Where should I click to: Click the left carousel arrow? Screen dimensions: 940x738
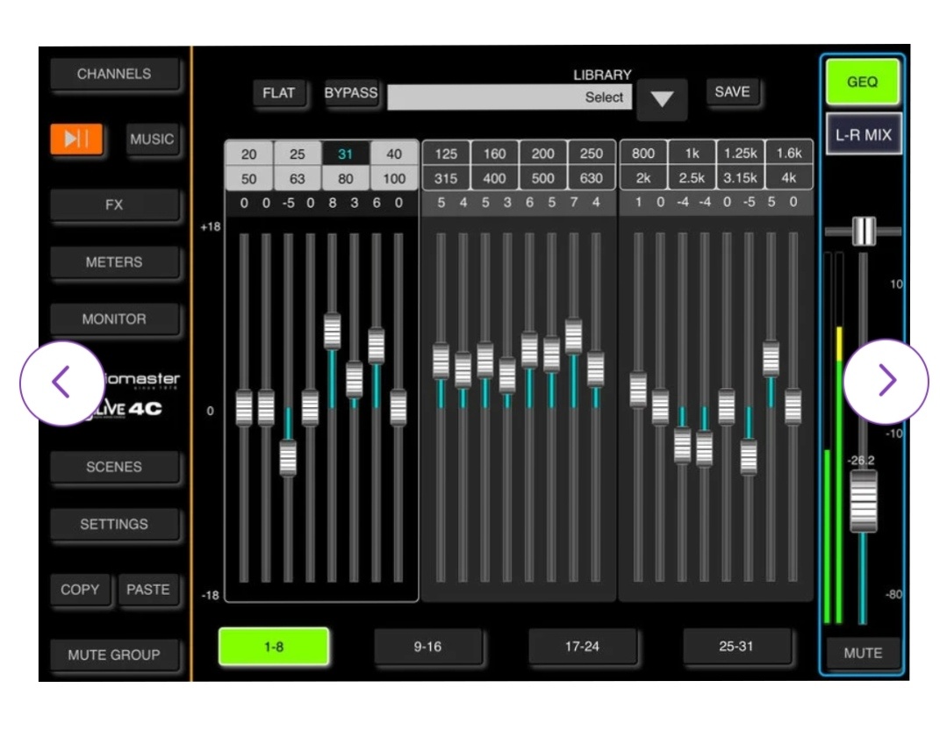(61, 383)
